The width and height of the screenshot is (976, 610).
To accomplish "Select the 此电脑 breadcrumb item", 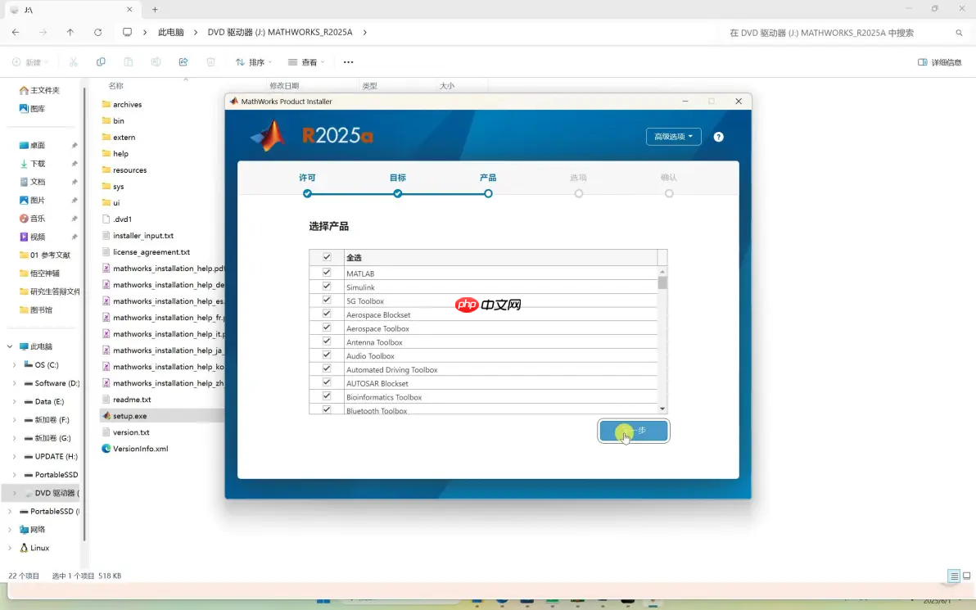I will 171,33.
